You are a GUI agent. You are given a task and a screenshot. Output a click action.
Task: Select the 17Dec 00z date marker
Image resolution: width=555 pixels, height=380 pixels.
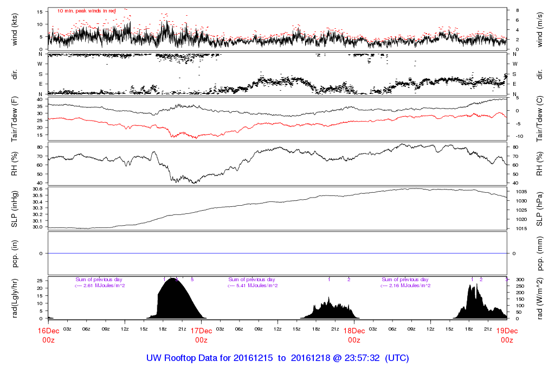(201, 335)
